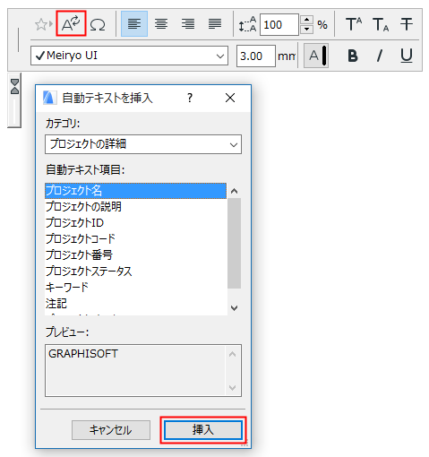The image size is (429, 457).
Task: Center align text
Action: tap(161, 24)
